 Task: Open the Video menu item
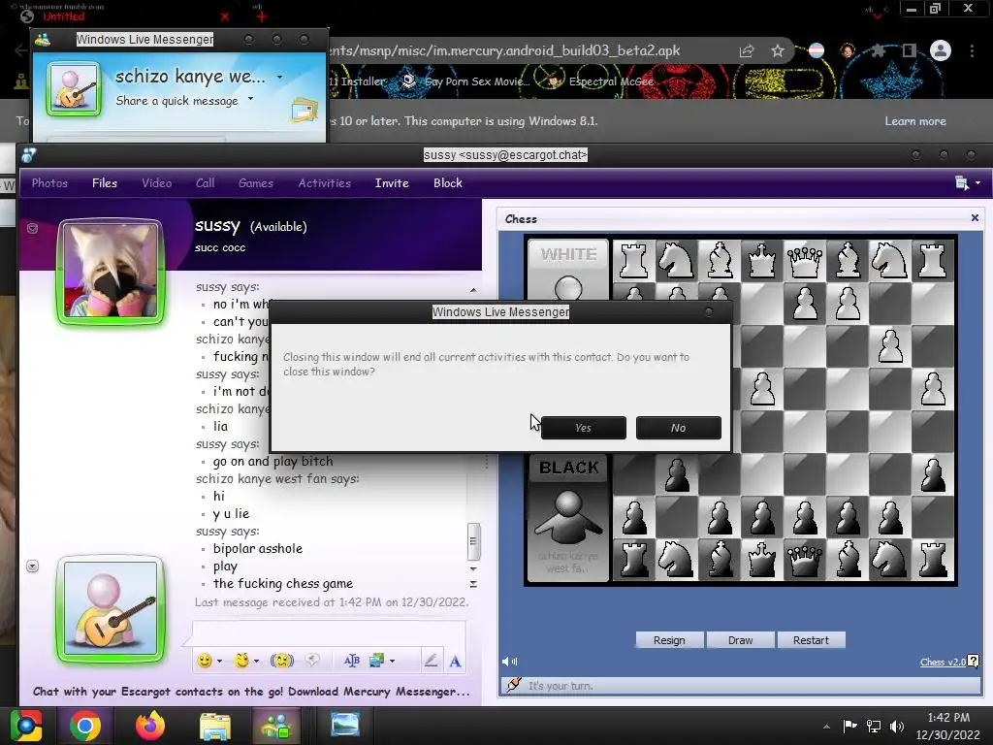[156, 183]
